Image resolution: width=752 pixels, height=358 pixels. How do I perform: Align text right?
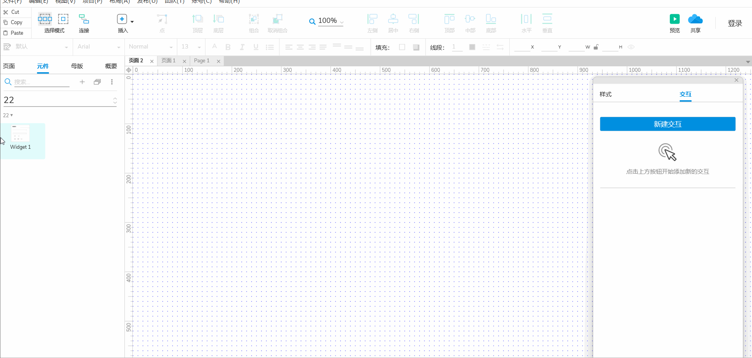tap(312, 47)
